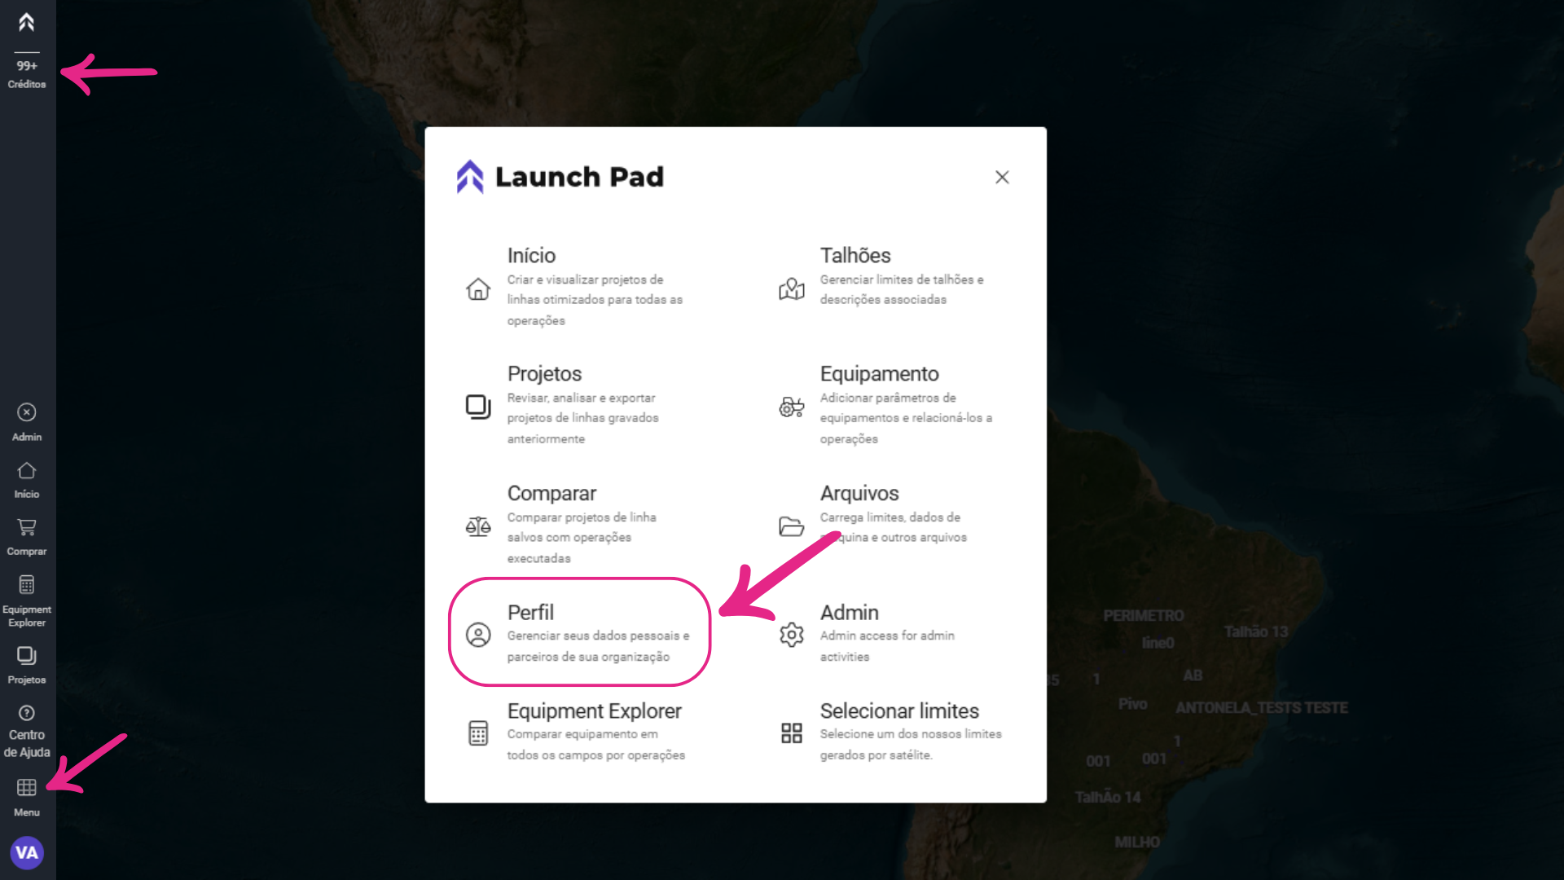Open Admin entry in the Launch Pad

click(x=850, y=612)
